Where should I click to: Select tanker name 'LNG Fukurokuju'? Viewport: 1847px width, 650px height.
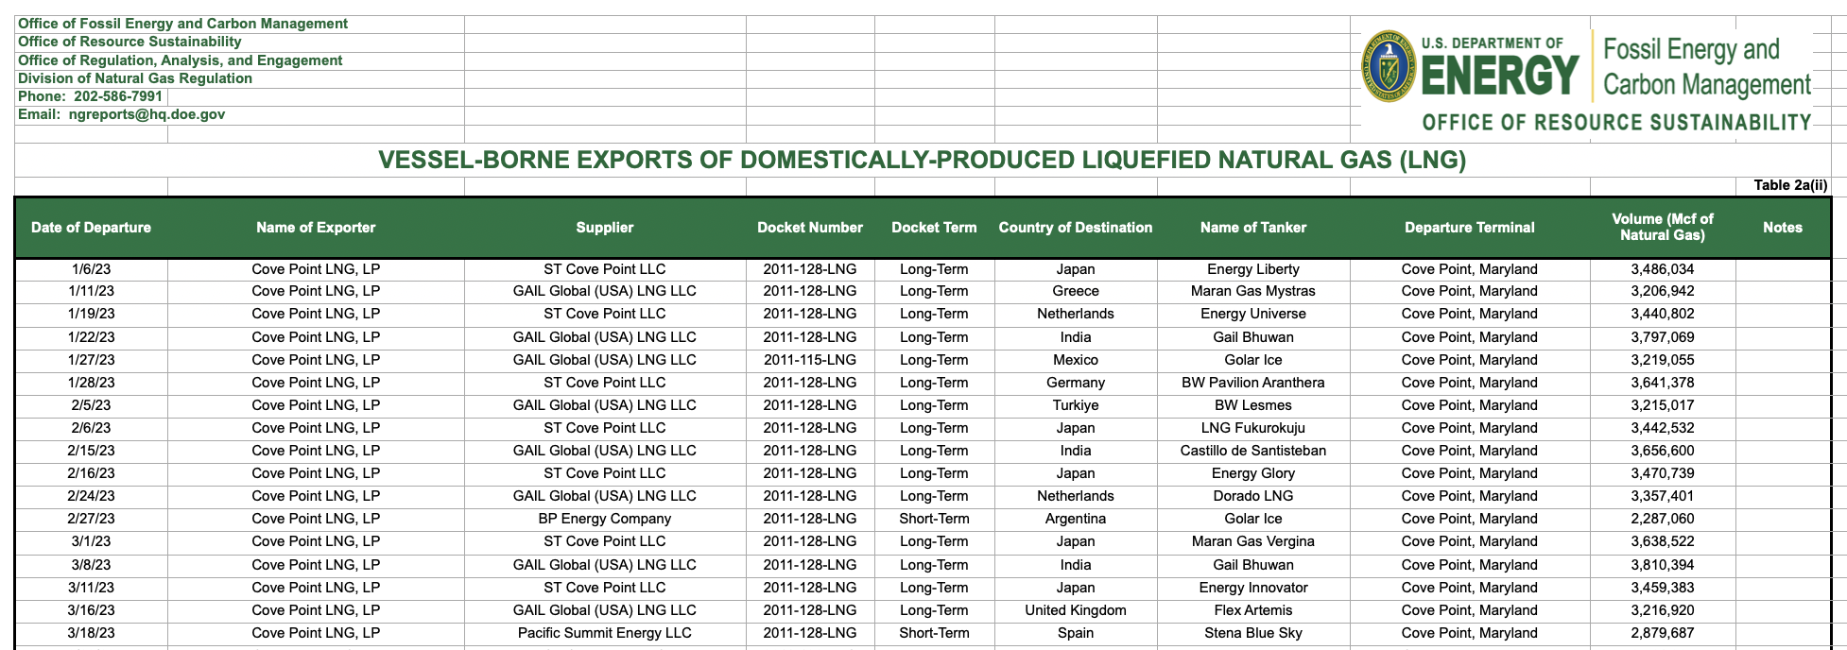pyautogui.click(x=1253, y=428)
